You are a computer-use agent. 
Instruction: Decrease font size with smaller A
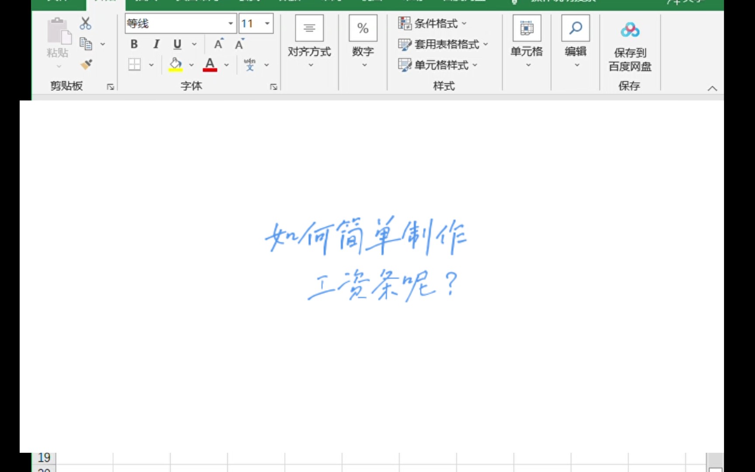coord(239,44)
